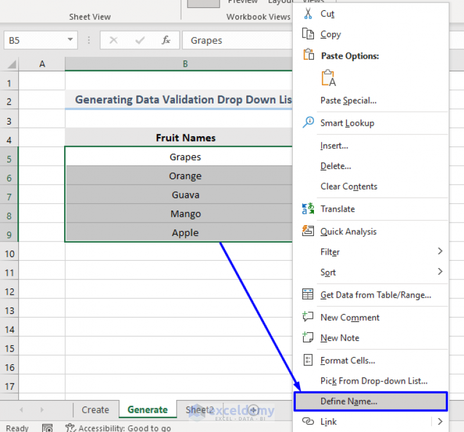The height and width of the screenshot is (432, 464).
Task: Click the Apple cell
Action: pyautogui.click(x=178, y=232)
